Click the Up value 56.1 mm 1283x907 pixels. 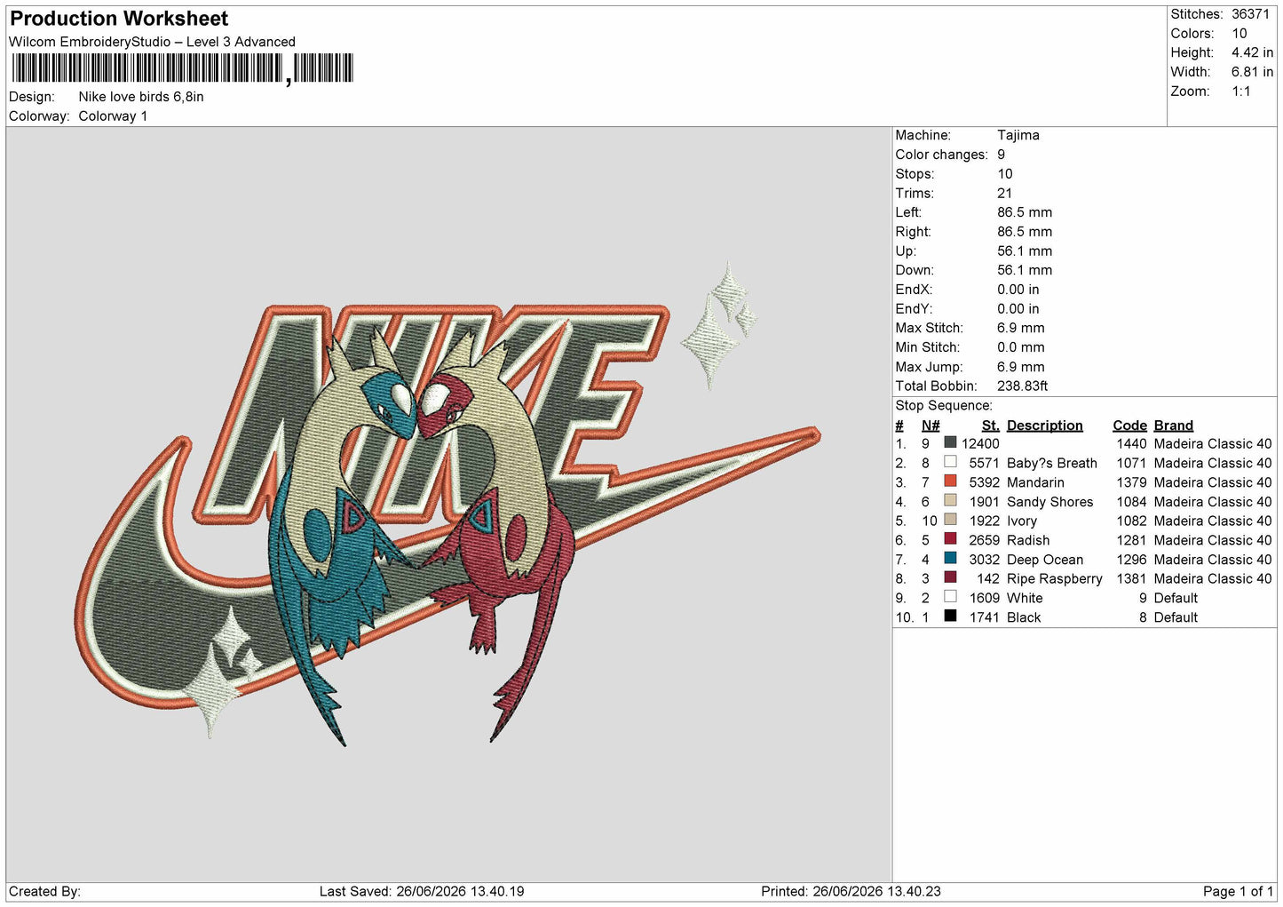[x=1025, y=251]
